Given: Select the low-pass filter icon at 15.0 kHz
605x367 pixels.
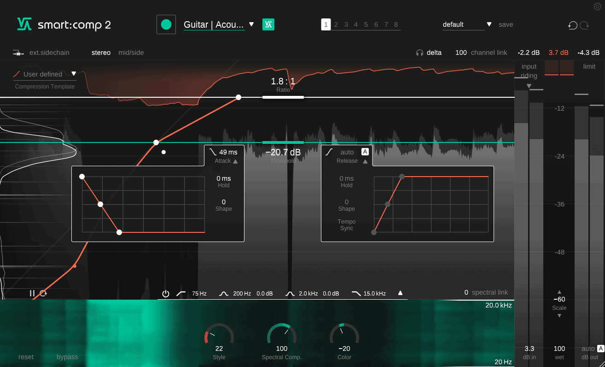Looking at the screenshot, I should [356, 293].
